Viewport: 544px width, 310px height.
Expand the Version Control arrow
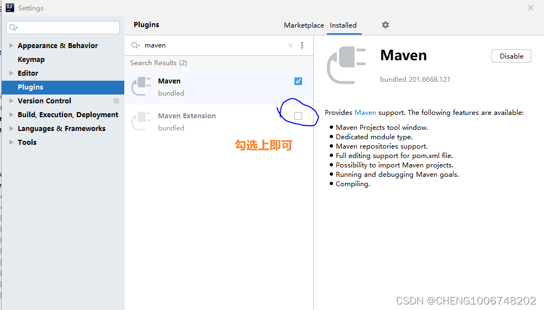pos(12,101)
